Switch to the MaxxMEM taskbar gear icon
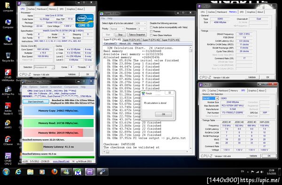Screen dimensions: 282x185 [102, 172]
